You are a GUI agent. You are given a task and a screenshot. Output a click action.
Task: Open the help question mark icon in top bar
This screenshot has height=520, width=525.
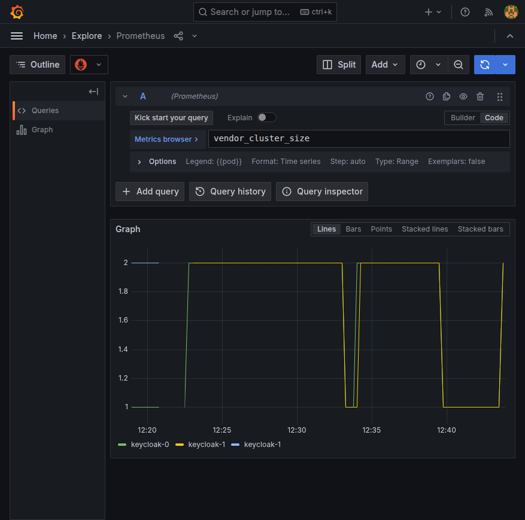(465, 12)
